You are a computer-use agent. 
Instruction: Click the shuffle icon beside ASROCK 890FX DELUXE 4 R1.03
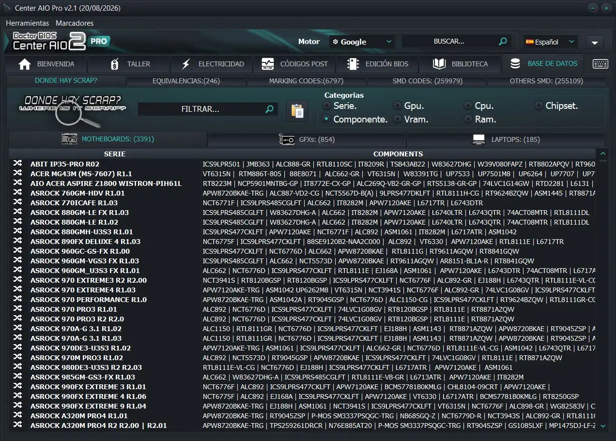(18, 242)
